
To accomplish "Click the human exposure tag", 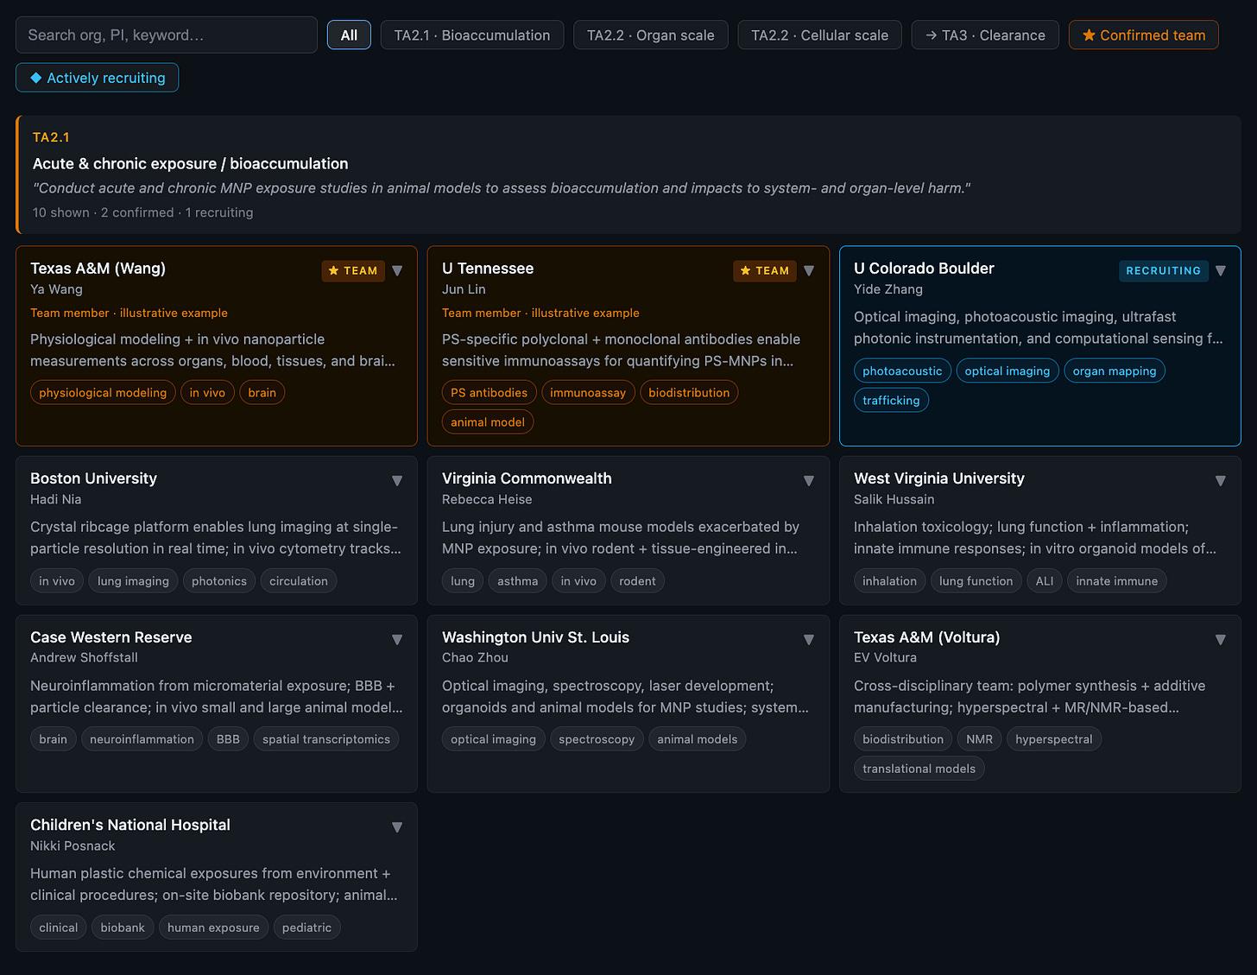I will 213,928.
